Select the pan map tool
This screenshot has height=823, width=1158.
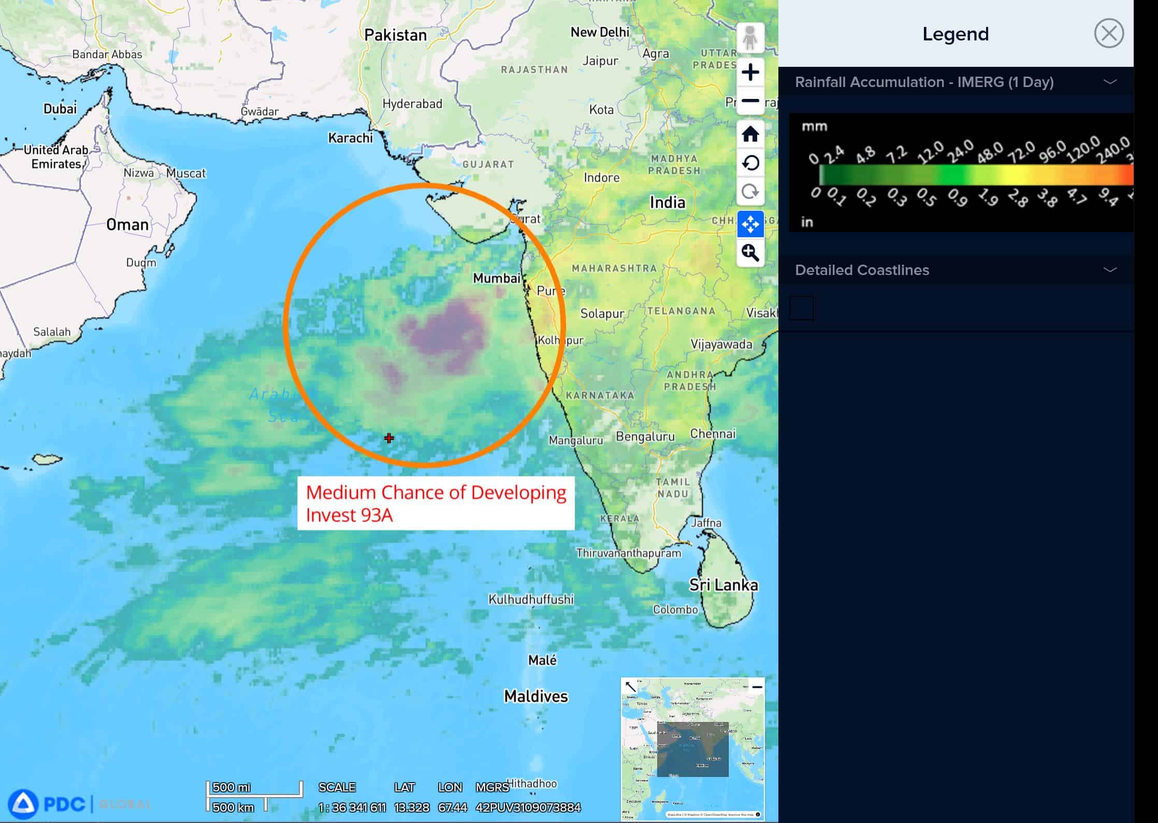click(750, 224)
